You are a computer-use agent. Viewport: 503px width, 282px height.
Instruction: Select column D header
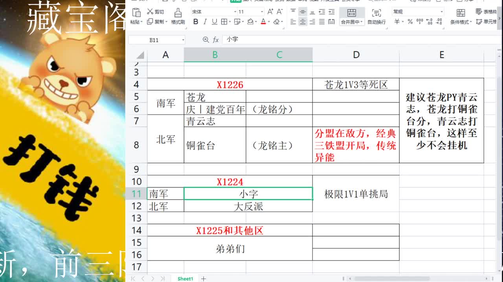(x=356, y=55)
